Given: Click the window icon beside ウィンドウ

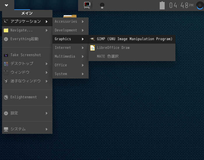Looking at the screenshot, I should 6,72.
